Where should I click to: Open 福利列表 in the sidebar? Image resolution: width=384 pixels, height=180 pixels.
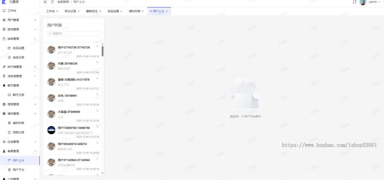pyautogui.click(x=18, y=123)
